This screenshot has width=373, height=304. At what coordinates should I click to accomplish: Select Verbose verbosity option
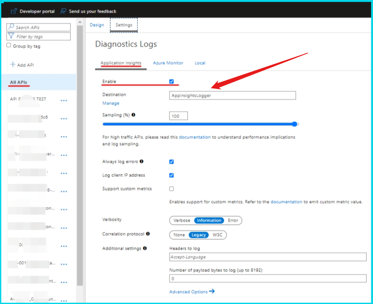tap(182, 221)
